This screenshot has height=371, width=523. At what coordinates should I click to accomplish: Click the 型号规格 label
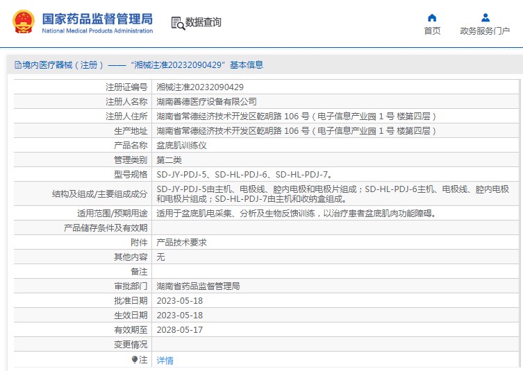point(131,175)
